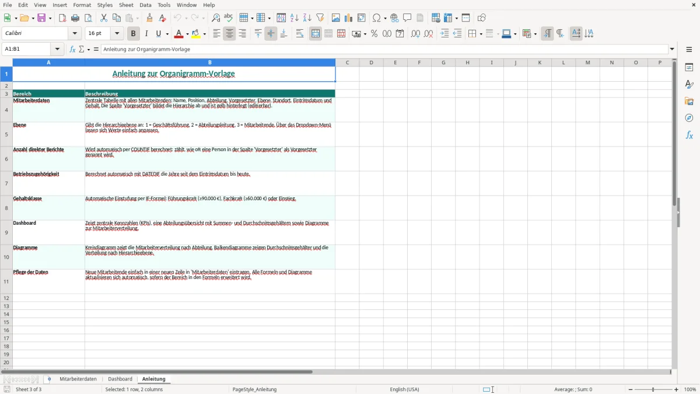
Task: Expand Name Box dropdown
Action: pos(58,50)
